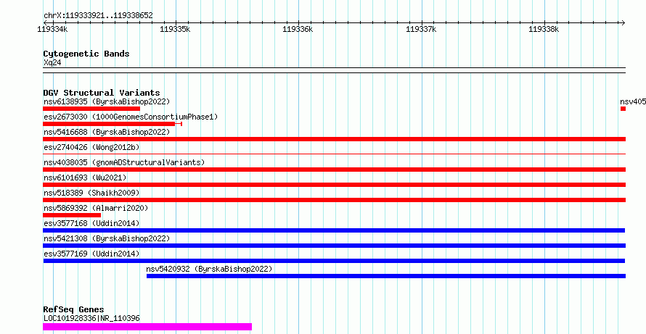Click the truncated nsv405 variant label
Screen dimensions: 646x334
633,101
